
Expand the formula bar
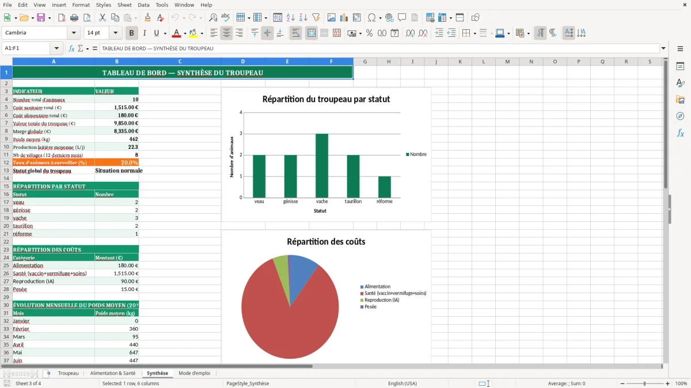coord(664,48)
